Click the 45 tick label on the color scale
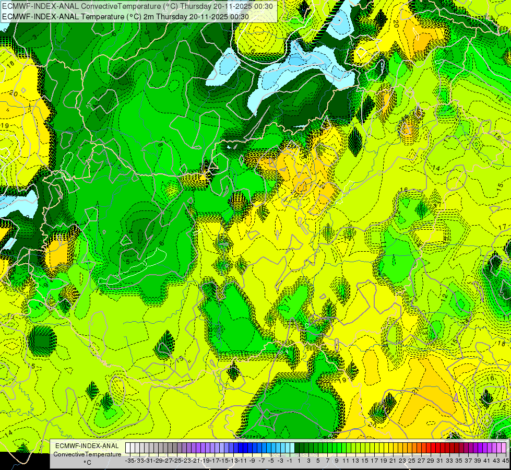 (x=505, y=461)
